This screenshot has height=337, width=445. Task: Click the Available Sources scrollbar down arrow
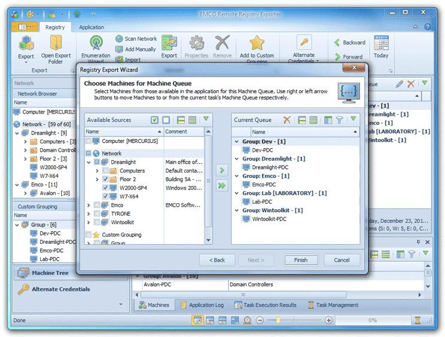click(x=208, y=240)
